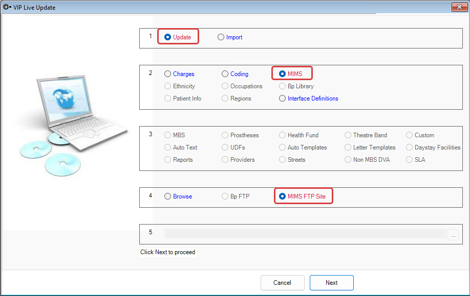Click the laptop and discs illustration
This screenshot has height=296, width=470.
click(x=73, y=125)
